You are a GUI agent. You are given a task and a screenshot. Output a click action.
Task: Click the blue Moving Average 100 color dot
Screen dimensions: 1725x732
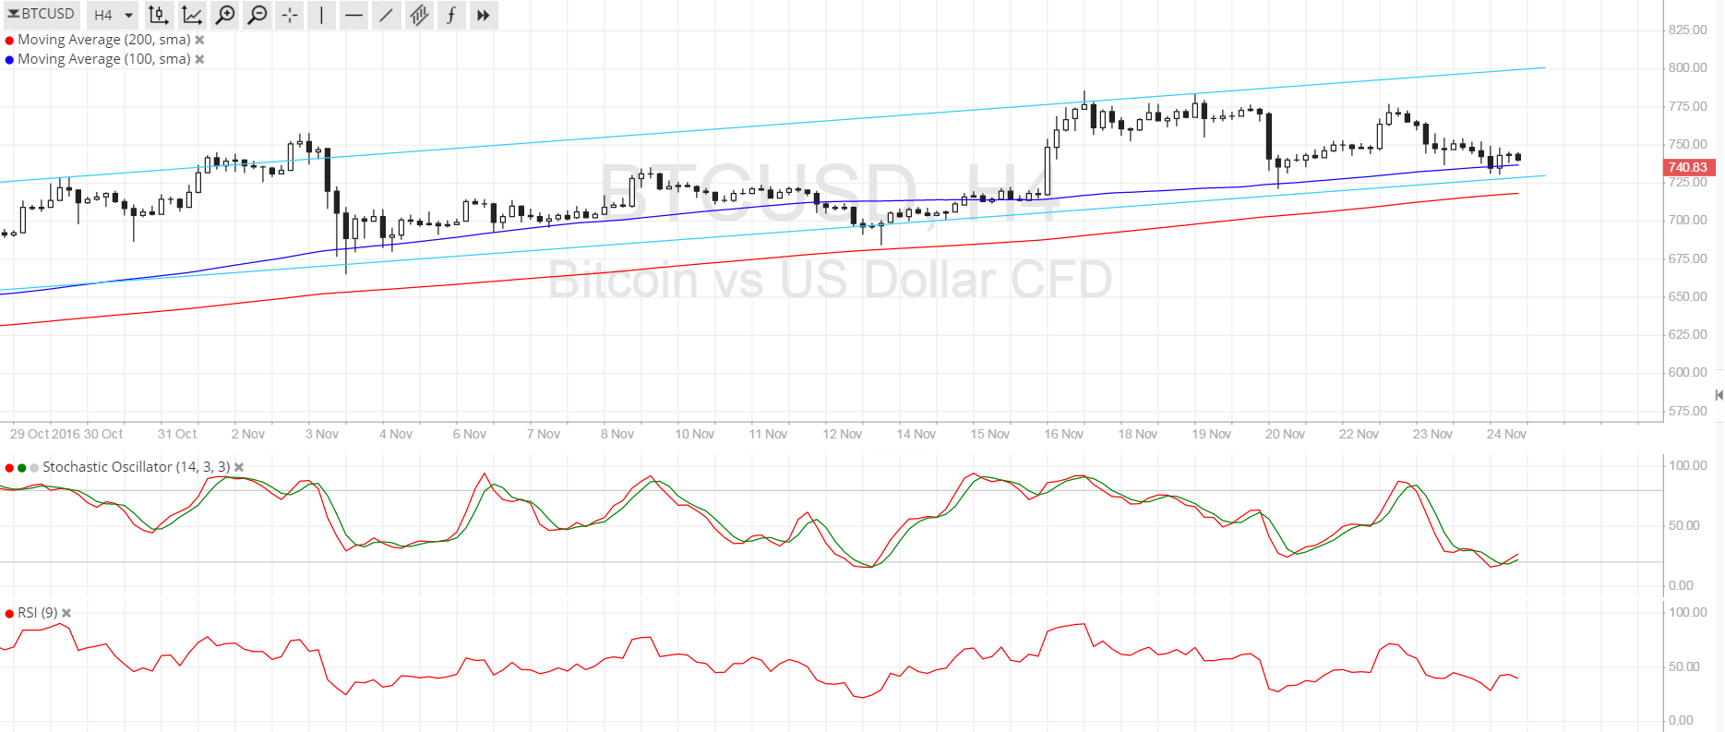click(x=9, y=60)
